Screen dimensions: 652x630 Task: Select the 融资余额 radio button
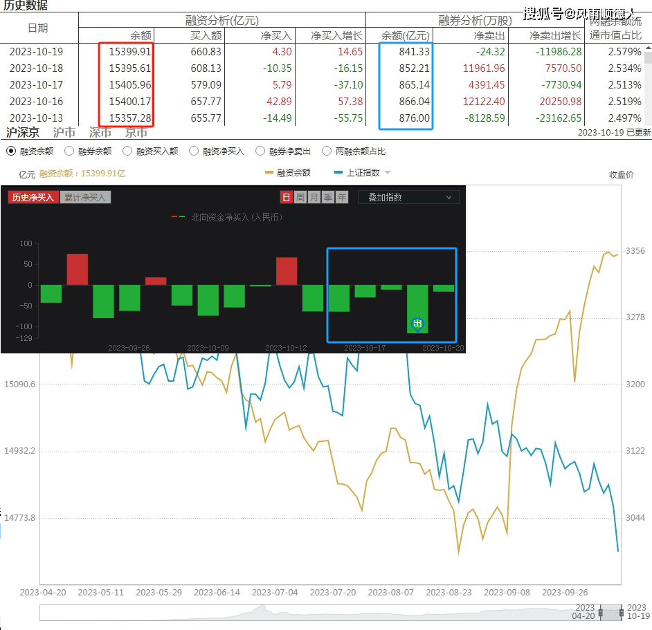pos(11,151)
